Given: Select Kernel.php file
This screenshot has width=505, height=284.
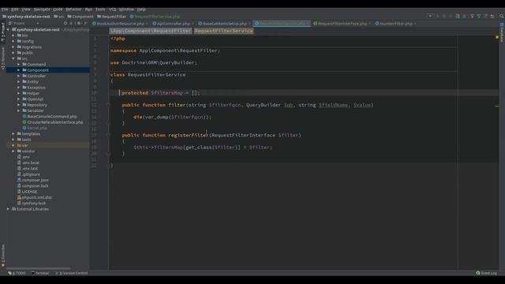Looking at the screenshot, I should 37,128.
